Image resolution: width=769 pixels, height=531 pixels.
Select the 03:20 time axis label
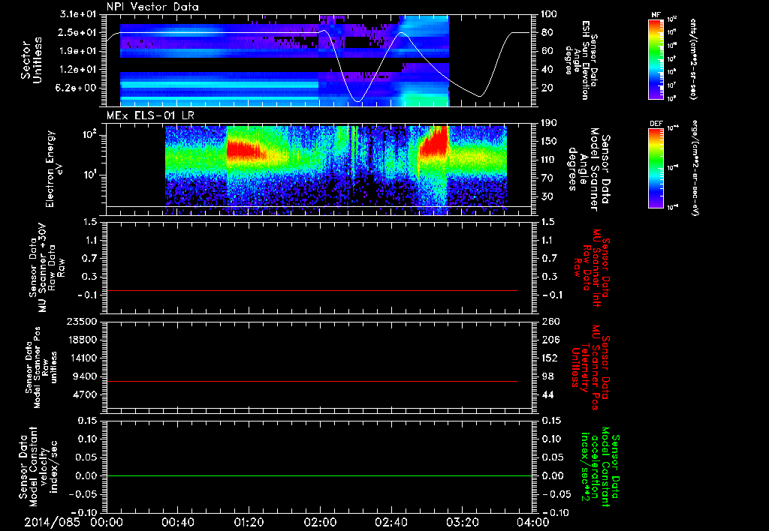click(x=462, y=522)
